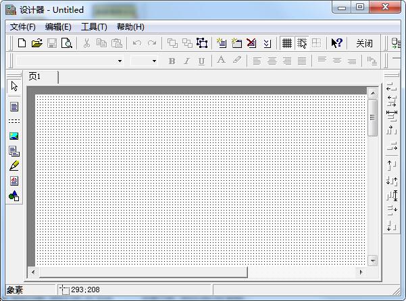Click horizontal scrollbar right arrow
Image resolution: width=406 pixels, height=301 pixels.
pos(361,272)
